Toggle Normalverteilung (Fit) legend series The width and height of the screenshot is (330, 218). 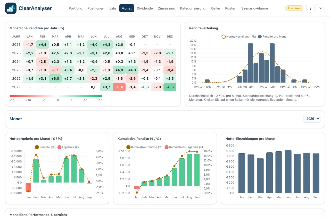[239, 37]
